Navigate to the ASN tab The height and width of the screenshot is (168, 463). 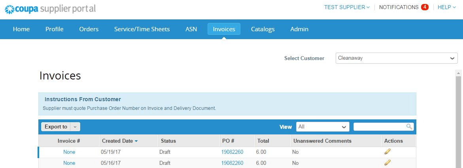coord(191,29)
